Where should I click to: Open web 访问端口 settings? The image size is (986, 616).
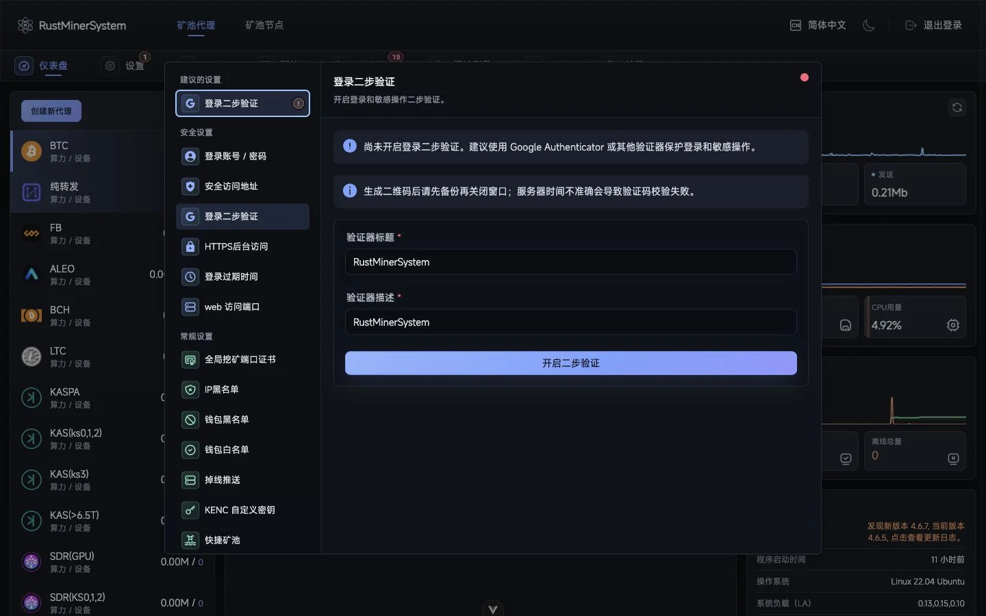pyautogui.click(x=242, y=307)
